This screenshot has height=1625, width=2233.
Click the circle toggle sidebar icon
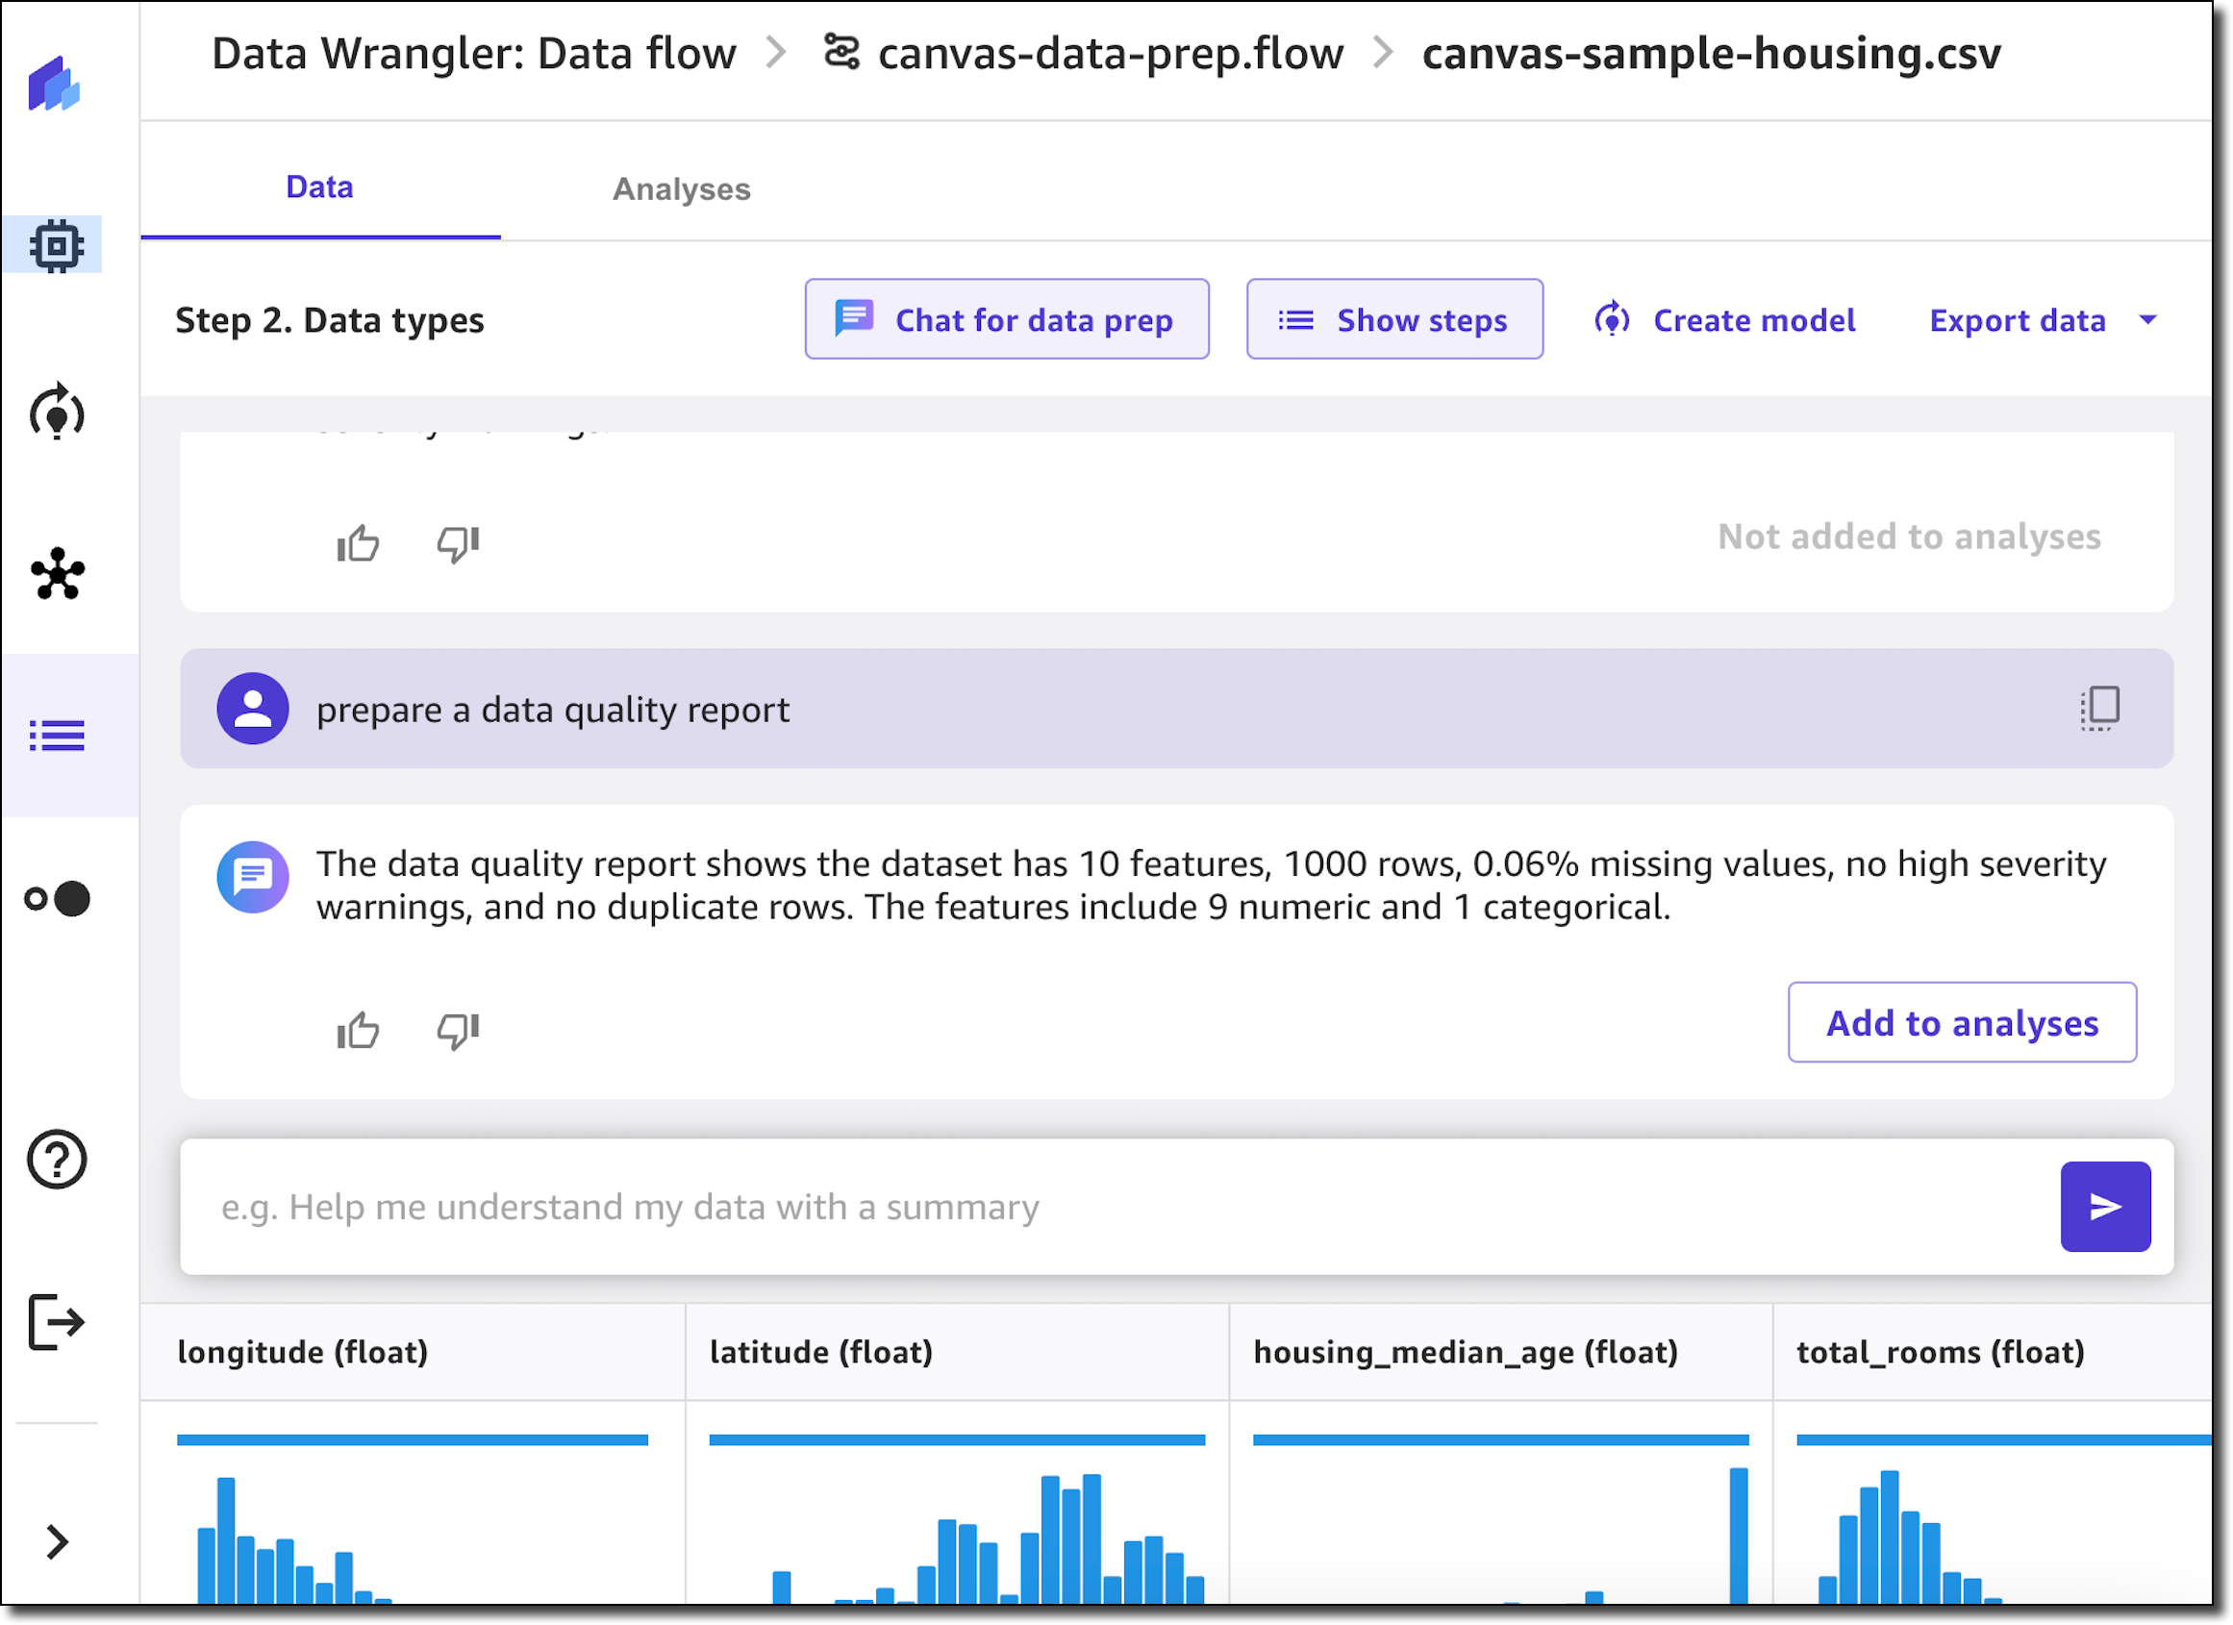point(57,898)
